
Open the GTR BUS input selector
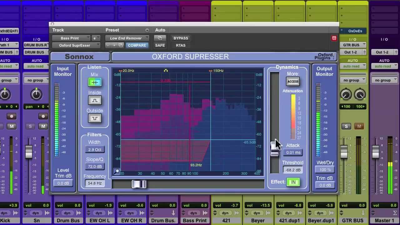click(353, 45)
